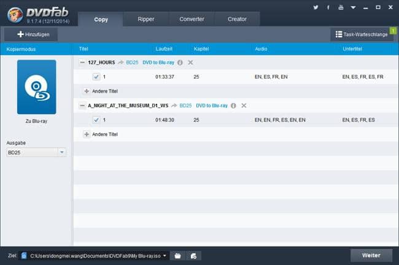The width and height of the screenshot is (399, 265).
Task: Click the Laufzeit column header
Action: click(164, 49)
